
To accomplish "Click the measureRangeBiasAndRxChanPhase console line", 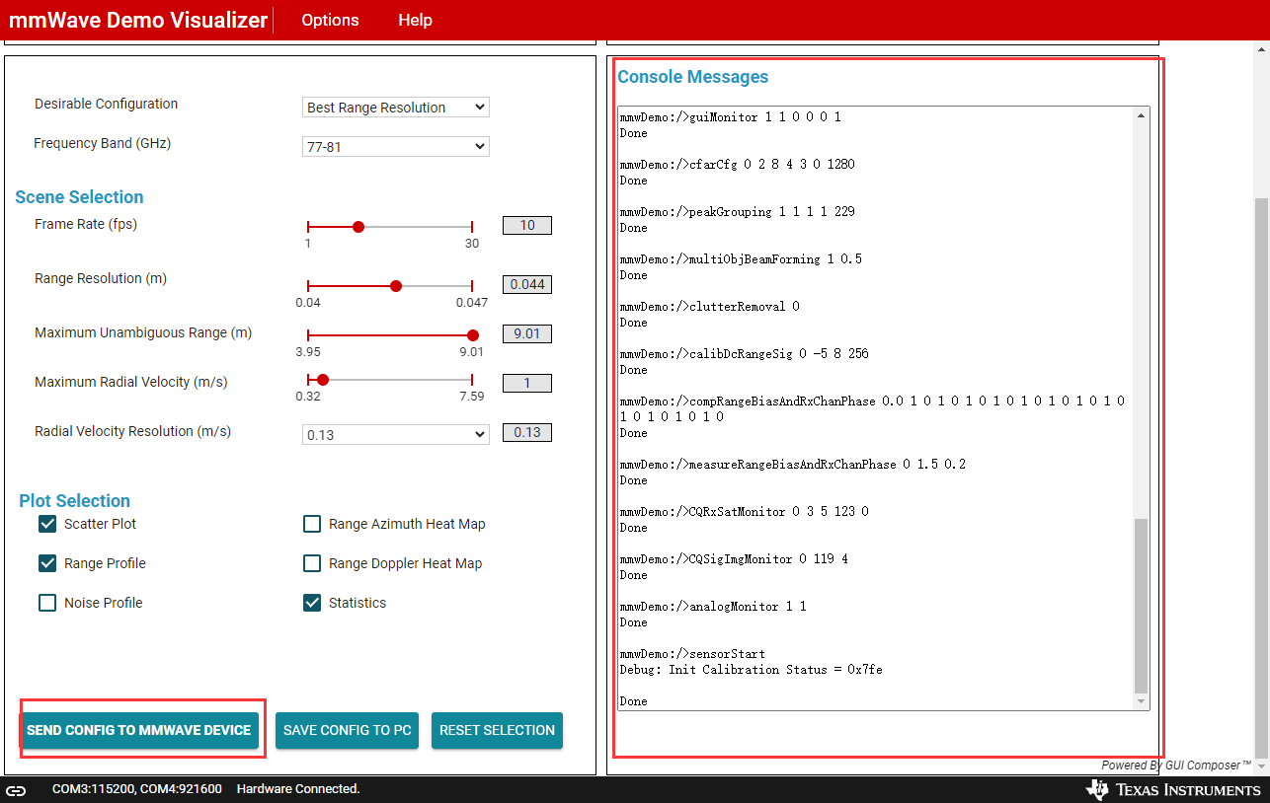I will 793,465.
